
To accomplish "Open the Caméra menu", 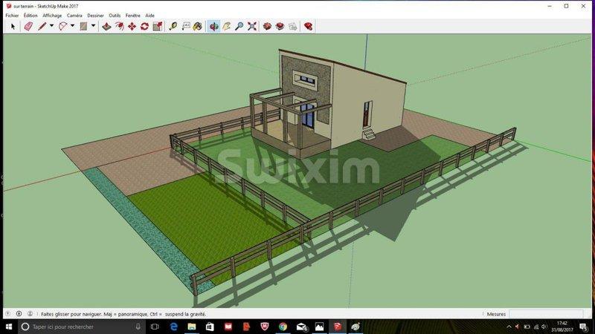I will tap(74, 15).
